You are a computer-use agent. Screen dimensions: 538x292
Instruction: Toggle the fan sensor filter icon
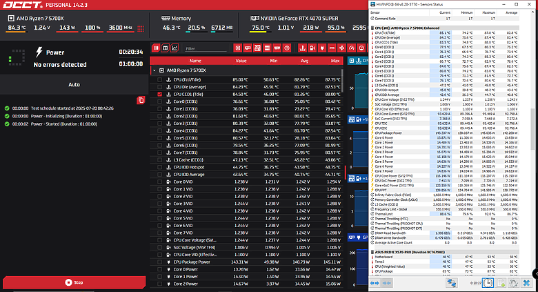[341, 48]
